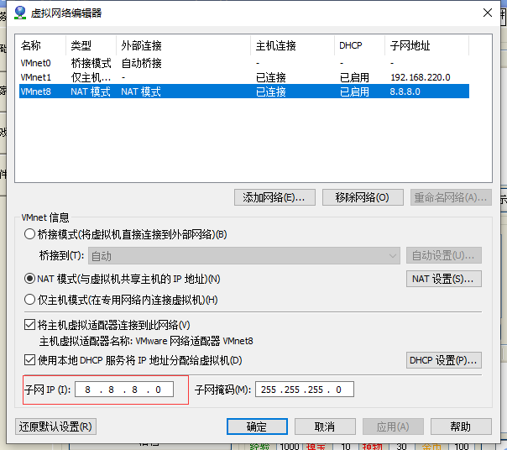Click the 取消 button

click(x=325, y=426)
